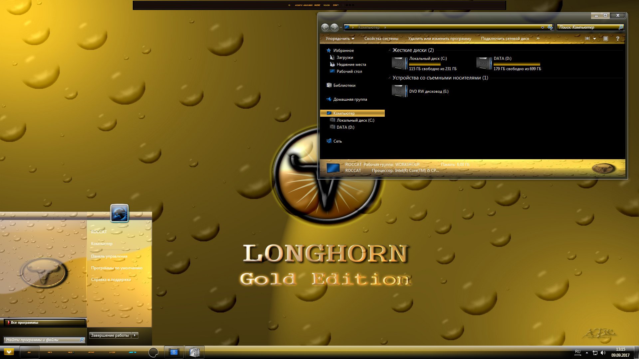Toggle the preview pane icon in toolbar
Image resolution: width=639 pixels, height=359 pixels.
pyautogui.click(x=606, y=39)
